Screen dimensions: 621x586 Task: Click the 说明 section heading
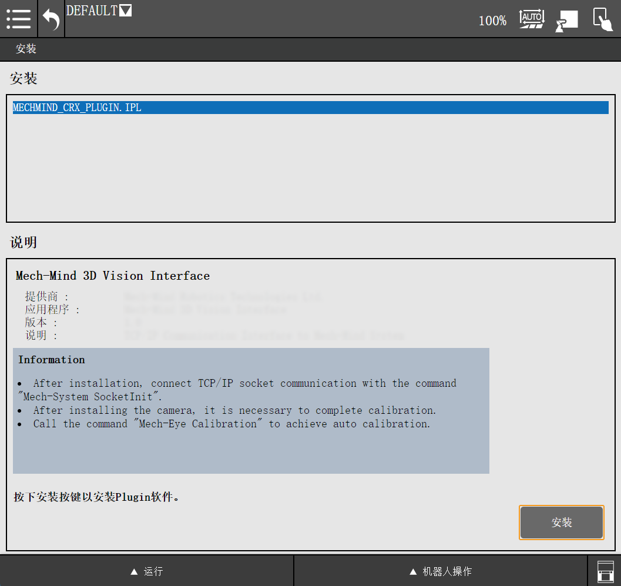(24, 242)
